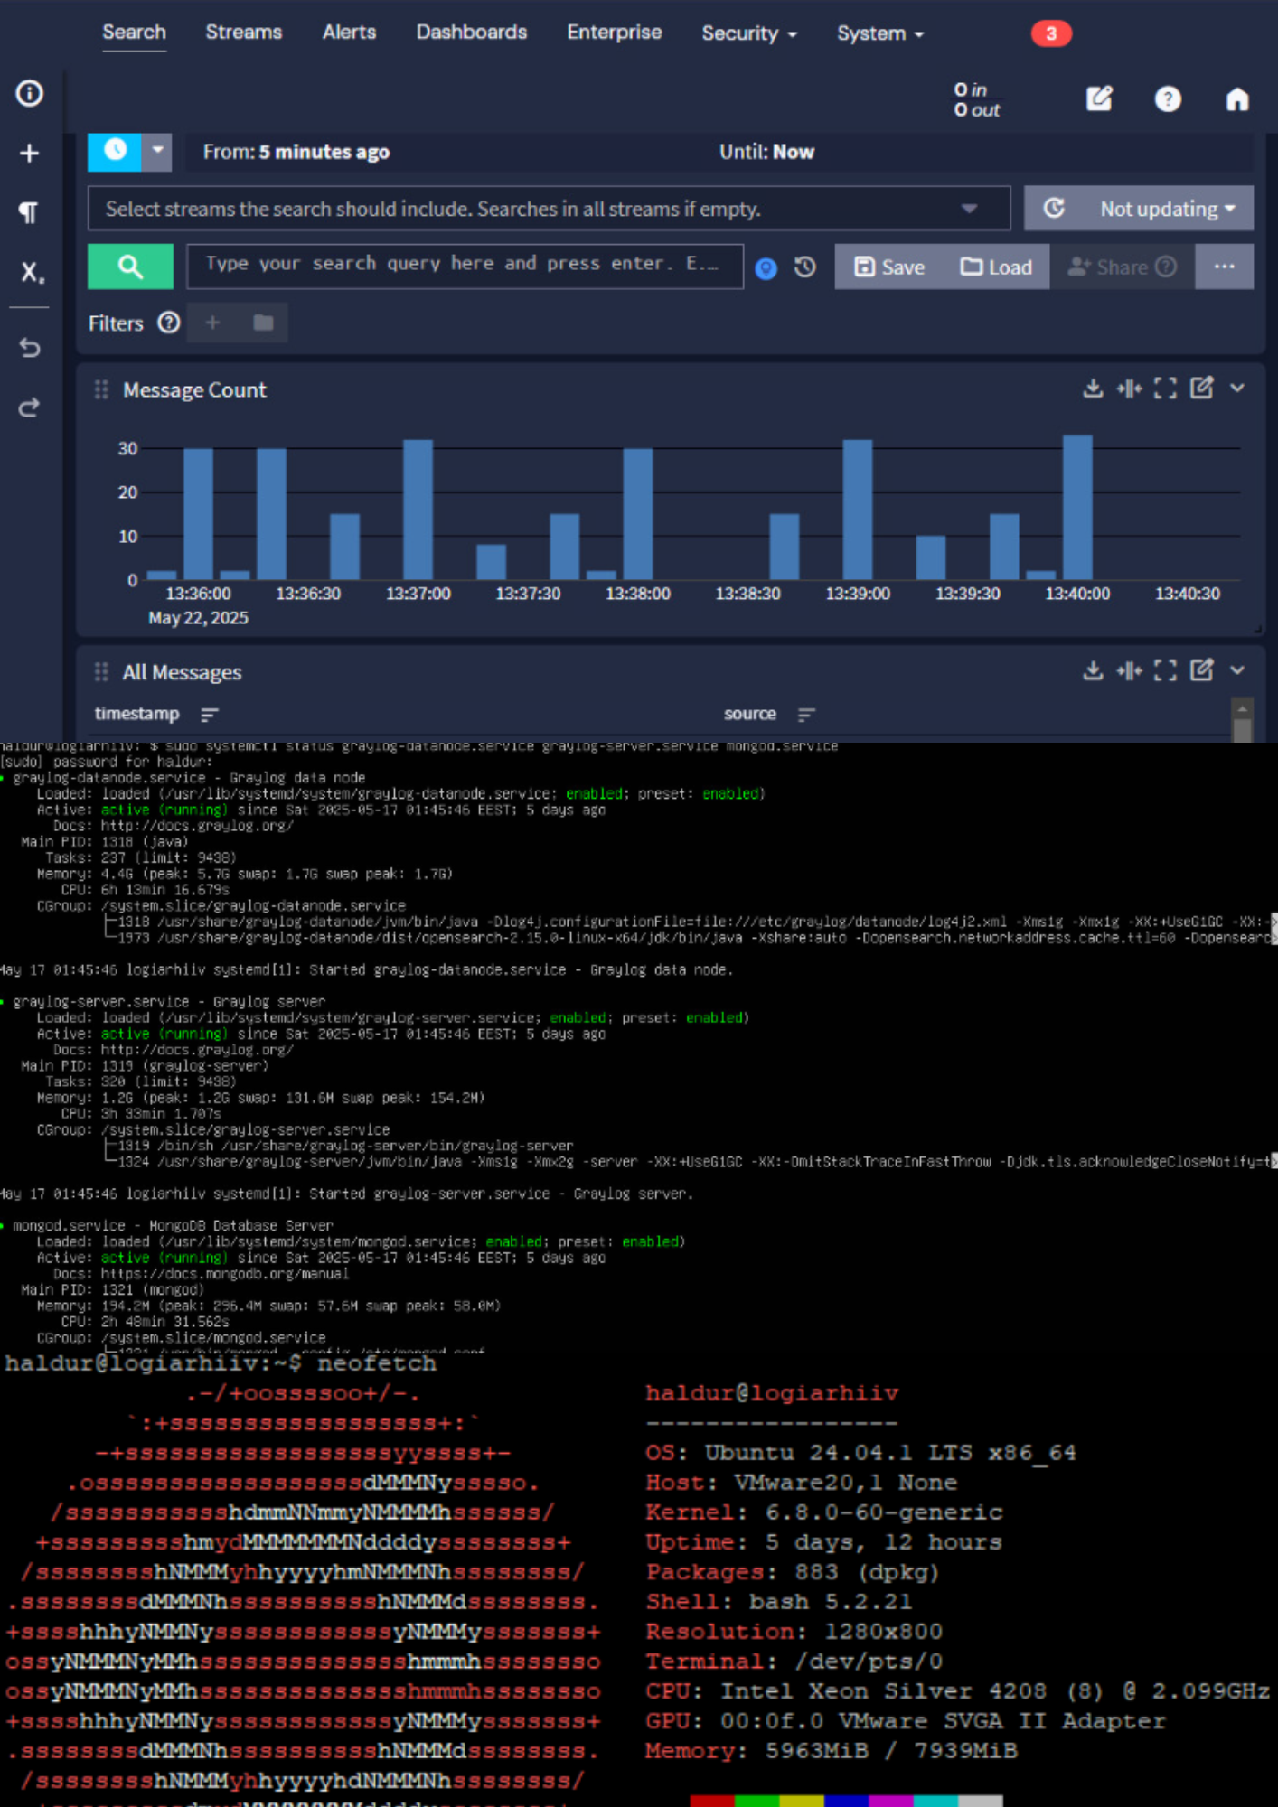
Task: Go to home via house icon
Action: tap(1236, 98)
